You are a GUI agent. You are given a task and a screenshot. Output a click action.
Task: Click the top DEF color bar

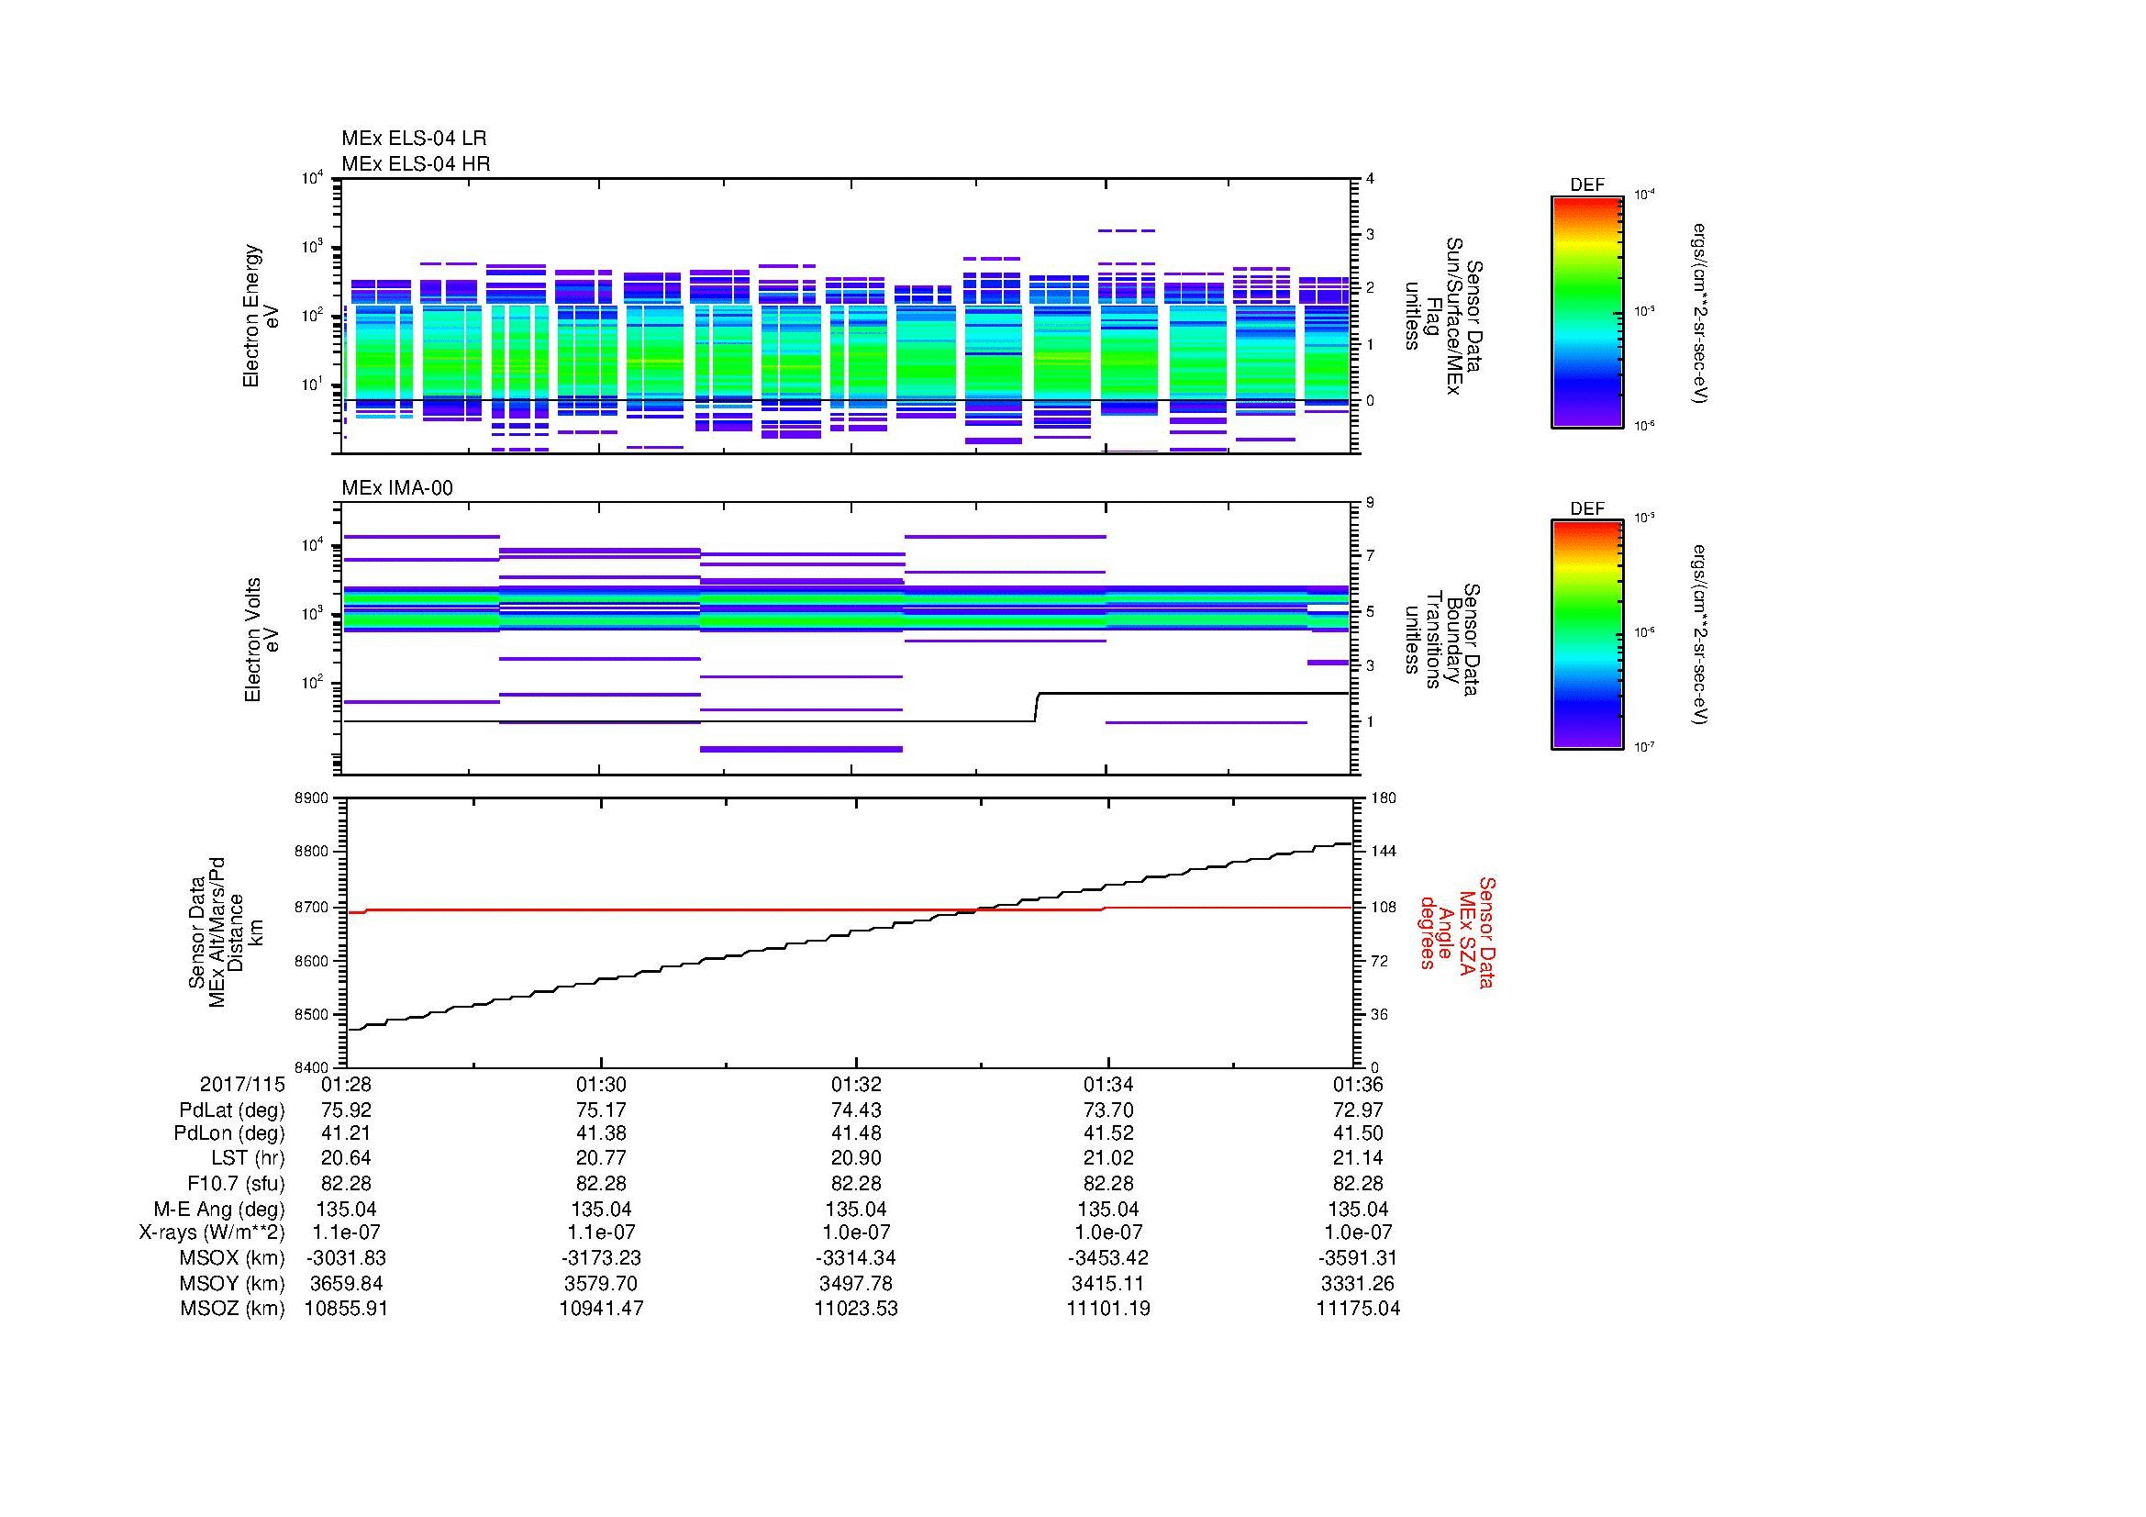click(x=1586, y=311)
